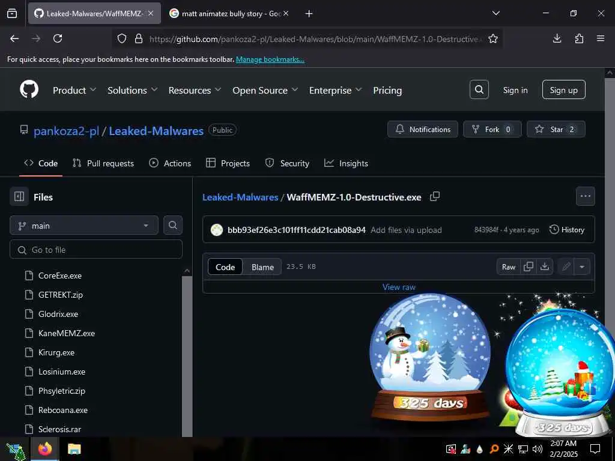Expand the Open Source dropdown
The height and width of the screenshot is (461, 615).
tap(265, 90)
